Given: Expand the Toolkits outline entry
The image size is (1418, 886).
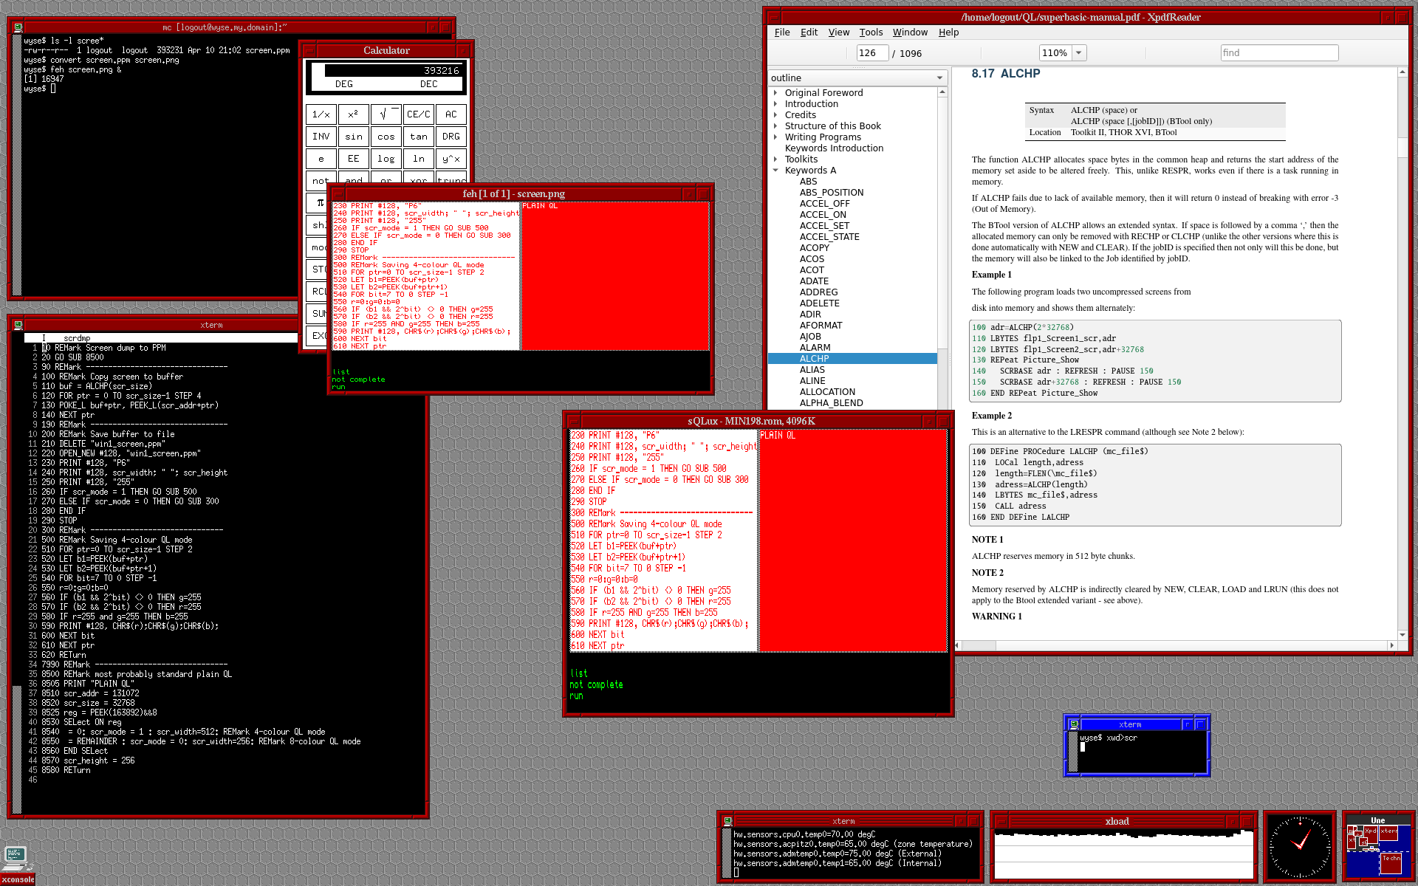Looking at the screenshot, I should point(775,159).
